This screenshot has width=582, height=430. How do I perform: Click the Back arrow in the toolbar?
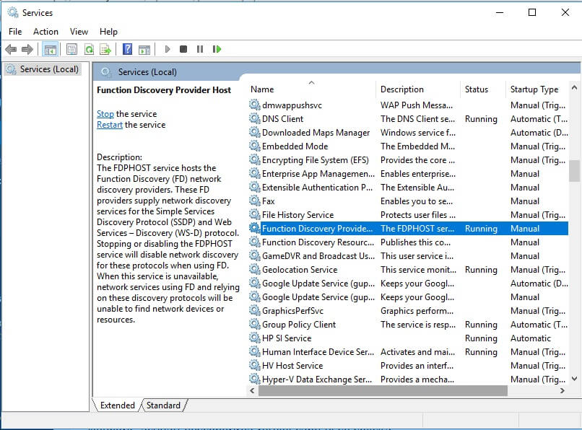(11, 50)
